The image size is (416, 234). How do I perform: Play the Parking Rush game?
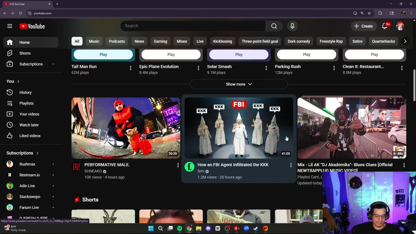coord(307,55)
